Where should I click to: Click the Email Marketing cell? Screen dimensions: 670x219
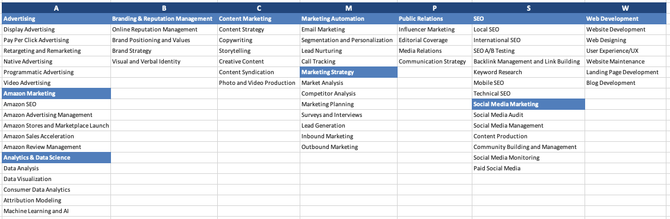coord(348,30)
